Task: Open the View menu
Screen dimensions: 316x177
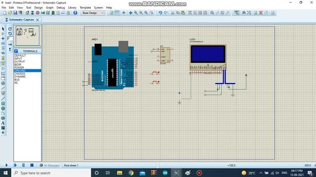Action: pos(20,8)
